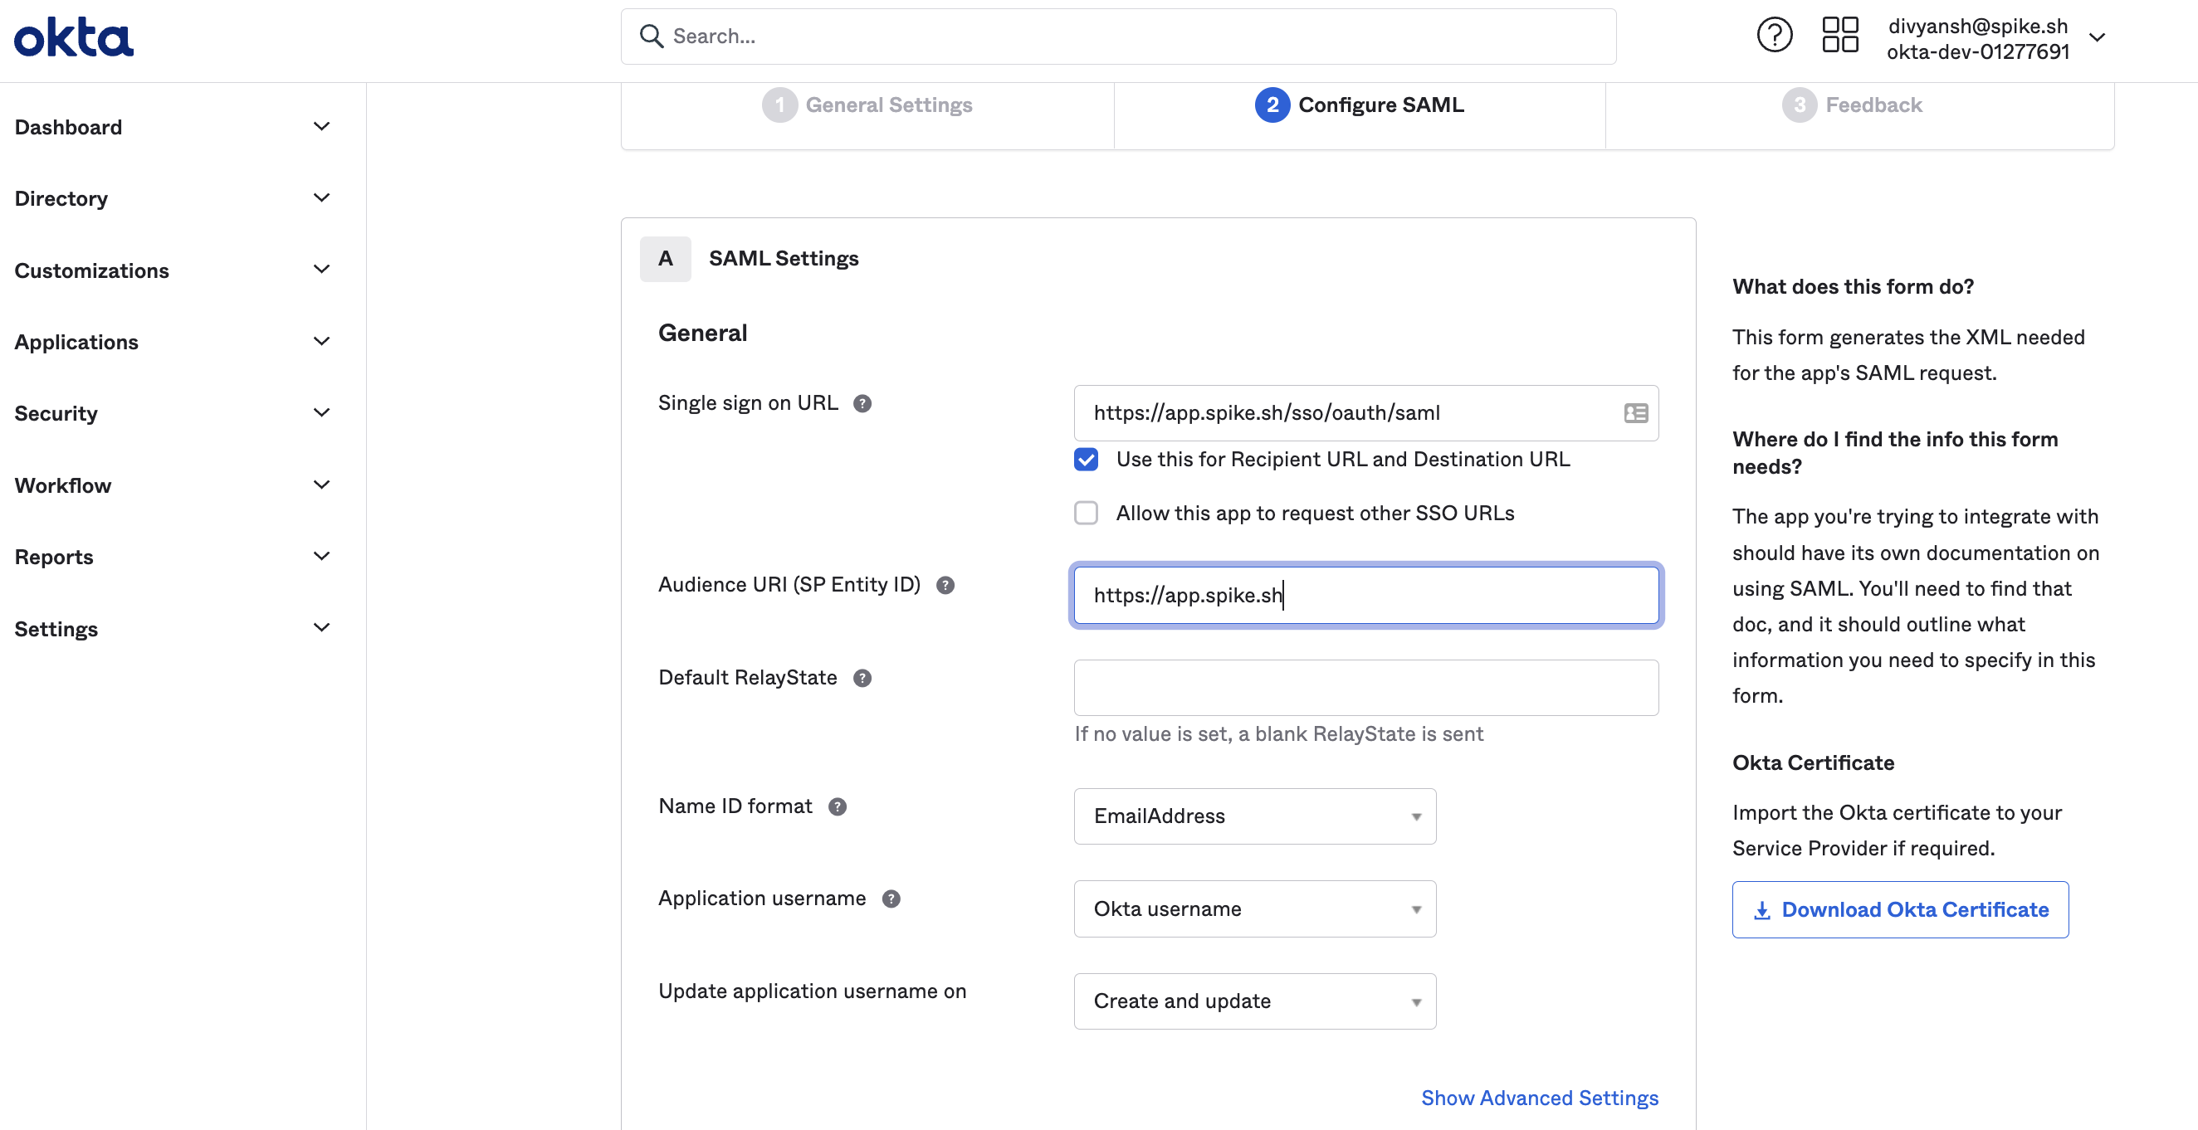Click the 'If no value is set' hint text

(x=1278, y=734)
